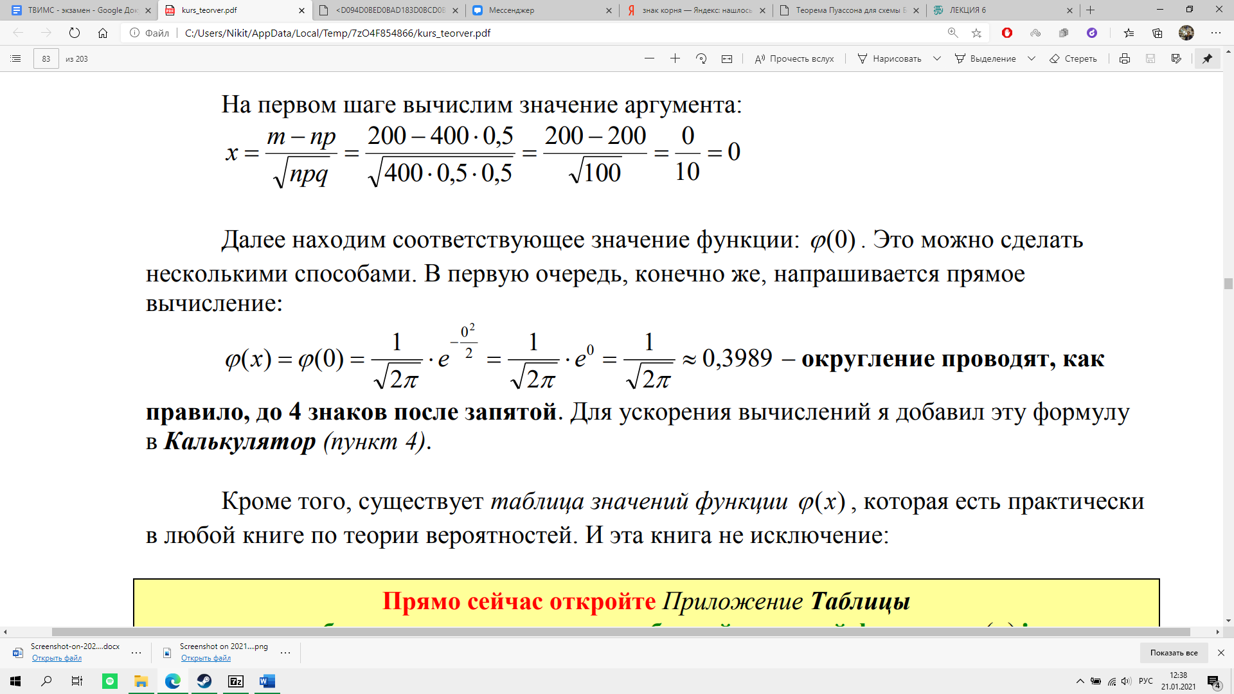The image size is (1234, 694).
Task: Reload the current page
Action: (x=75, y=33)
